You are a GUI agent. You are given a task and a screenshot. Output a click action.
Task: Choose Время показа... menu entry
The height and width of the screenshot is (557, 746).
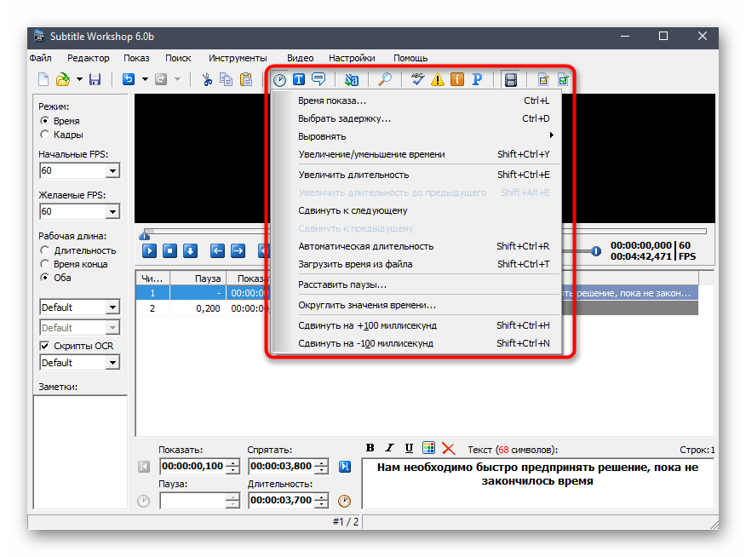(x=416, y=100)
